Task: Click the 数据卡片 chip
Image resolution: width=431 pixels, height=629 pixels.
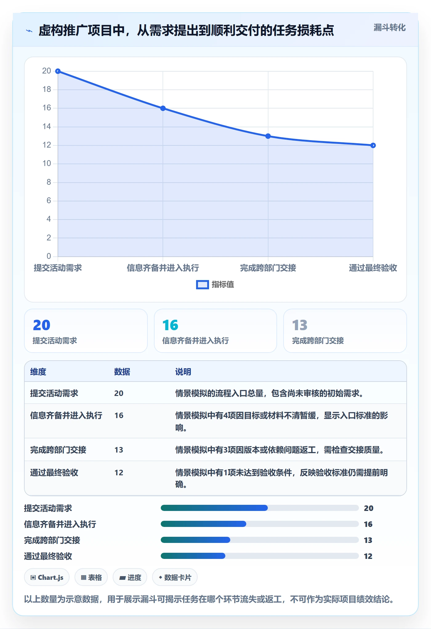Action: [175, 577]
